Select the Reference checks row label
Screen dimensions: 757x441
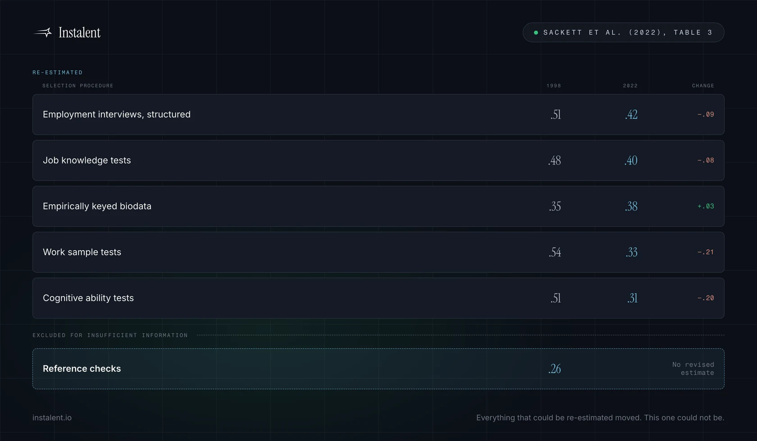pyautogui.click(x=82, y=369)
